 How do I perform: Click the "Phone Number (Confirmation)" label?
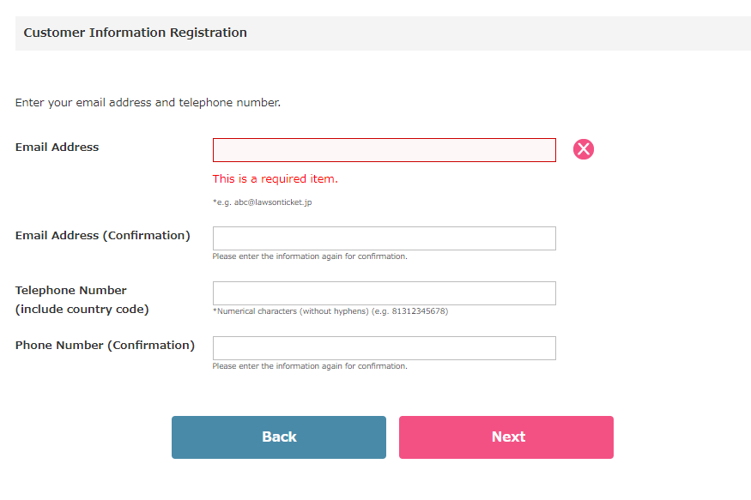pyautogui.click(x=105, y=345)
